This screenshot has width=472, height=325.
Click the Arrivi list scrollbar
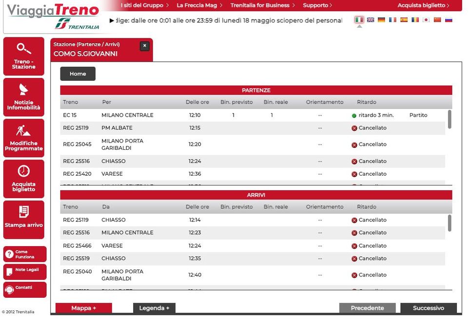click(x=450, y=223)
